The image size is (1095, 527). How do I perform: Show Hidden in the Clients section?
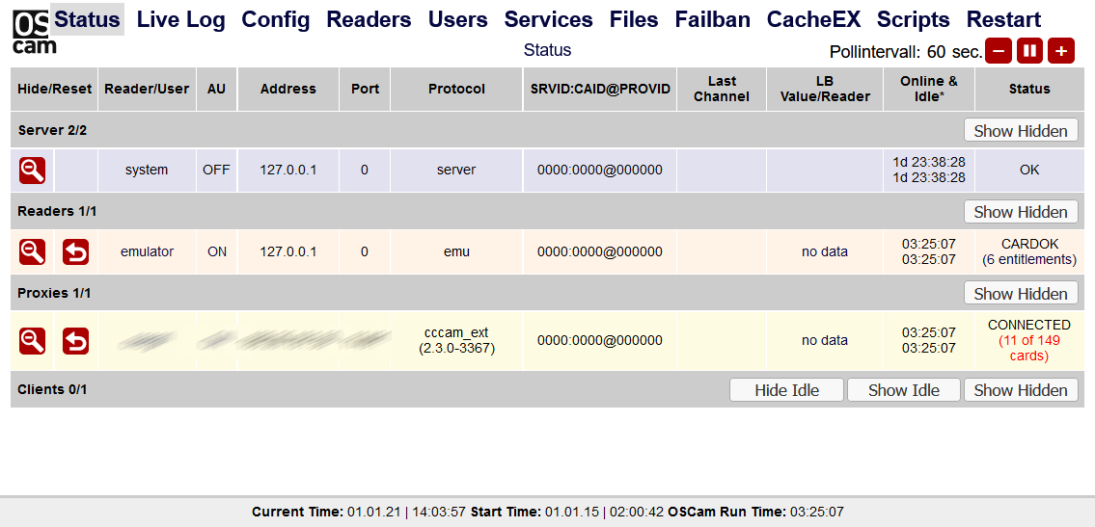pos(1021,390)
